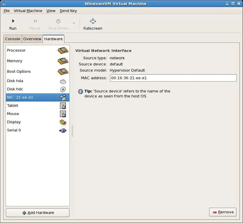
Task: Select the Processor hardware icon
Action: click(63, 50)
